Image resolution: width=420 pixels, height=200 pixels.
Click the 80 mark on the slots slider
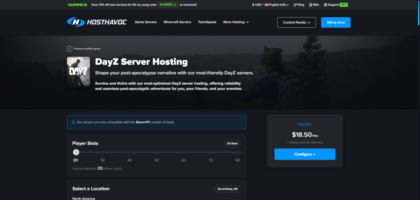(237, 160)
